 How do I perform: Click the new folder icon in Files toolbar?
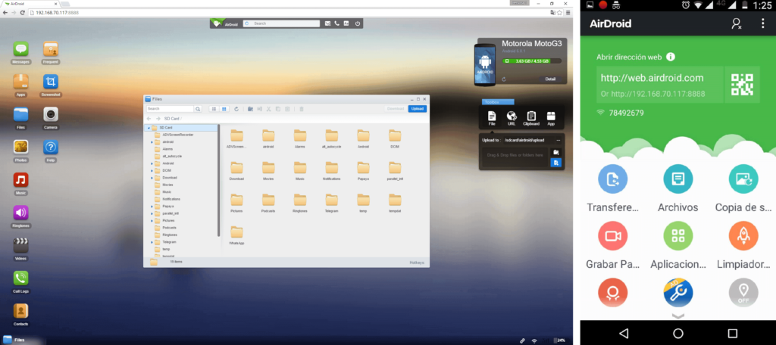(250, 109)
